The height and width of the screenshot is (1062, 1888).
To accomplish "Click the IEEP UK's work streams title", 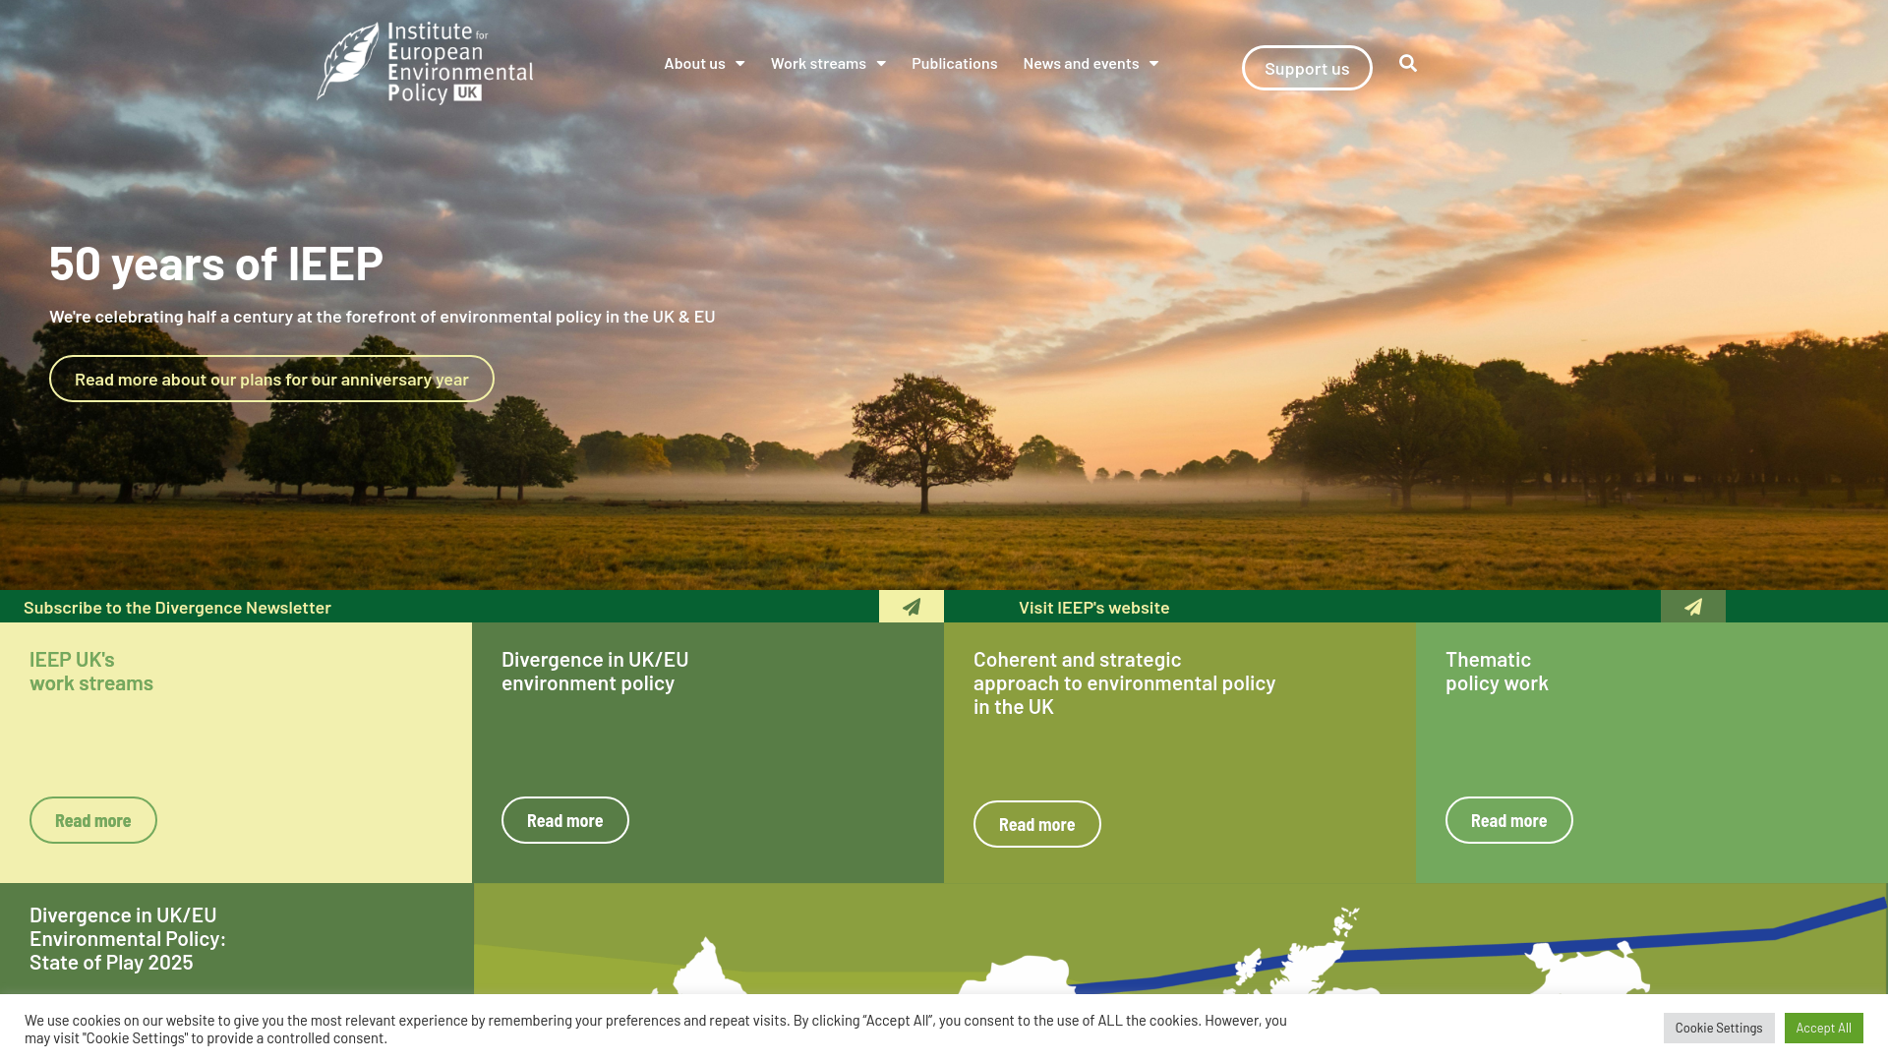I will (x=91, y=671).
